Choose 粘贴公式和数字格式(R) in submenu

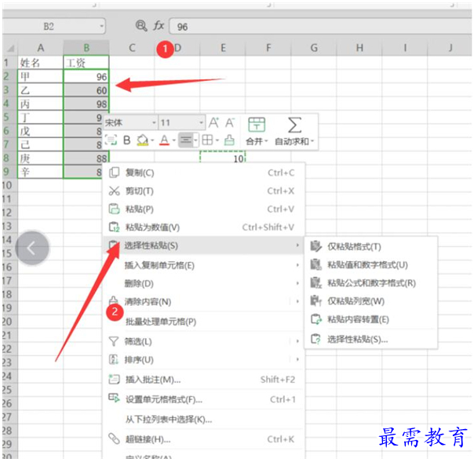[371, 283]
